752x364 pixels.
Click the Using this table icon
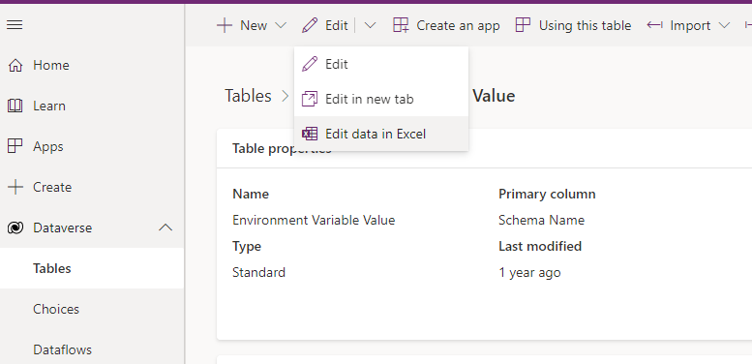click(x=523, y=25)
